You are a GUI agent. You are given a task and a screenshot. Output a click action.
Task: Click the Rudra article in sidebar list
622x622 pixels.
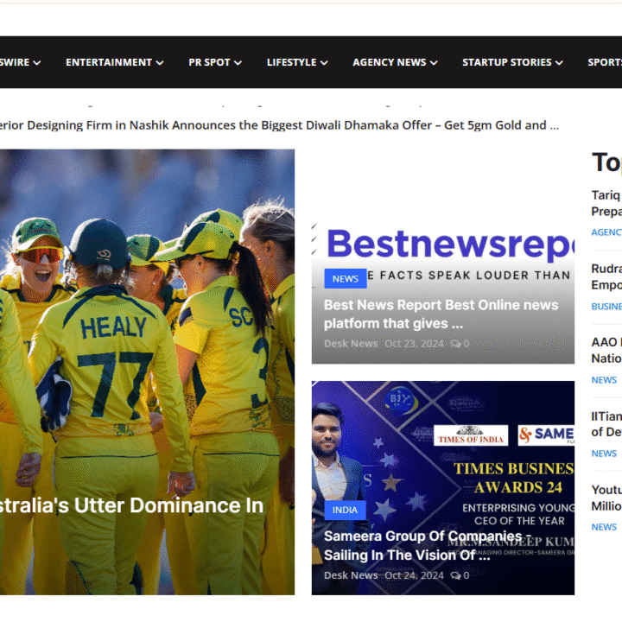[606, 276]
